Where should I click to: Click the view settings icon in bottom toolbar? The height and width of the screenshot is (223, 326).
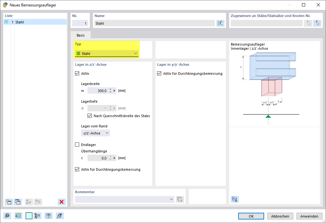(48, 216)
